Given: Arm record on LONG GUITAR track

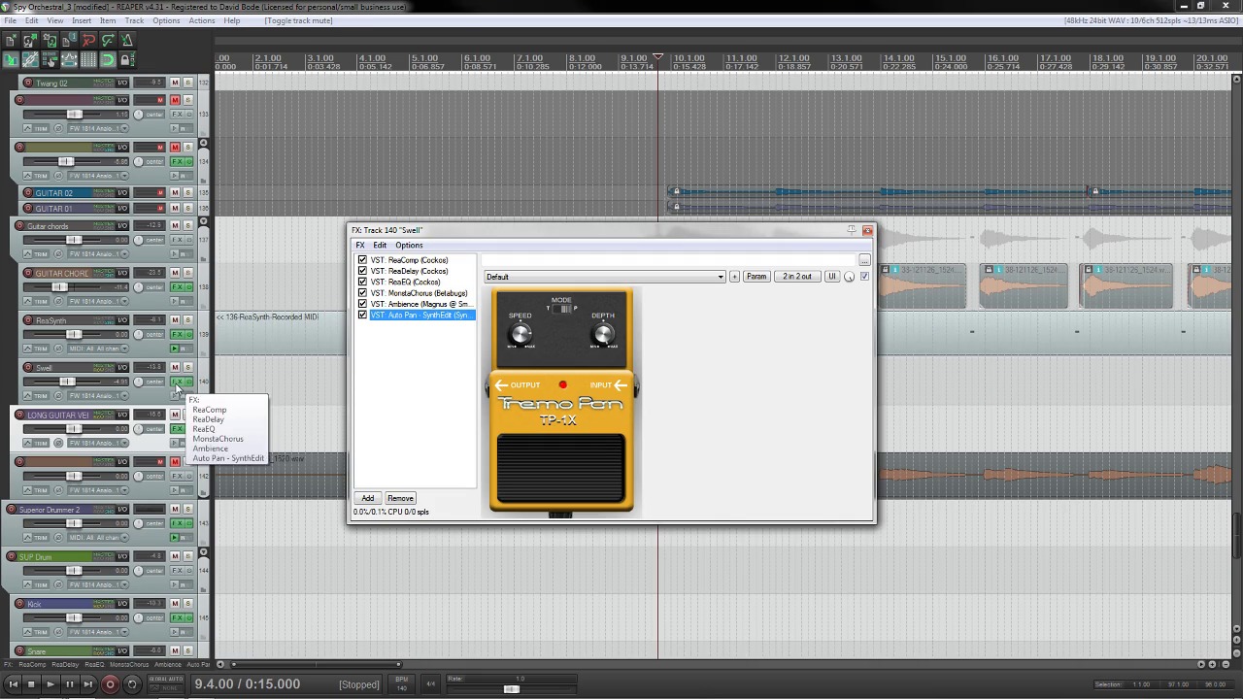Looking at the screenshot, I should [x=19, y=415].
